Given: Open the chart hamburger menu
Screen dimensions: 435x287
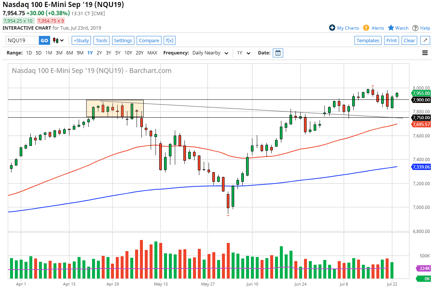Looking at the screenshot, I should tap(425, 53).
